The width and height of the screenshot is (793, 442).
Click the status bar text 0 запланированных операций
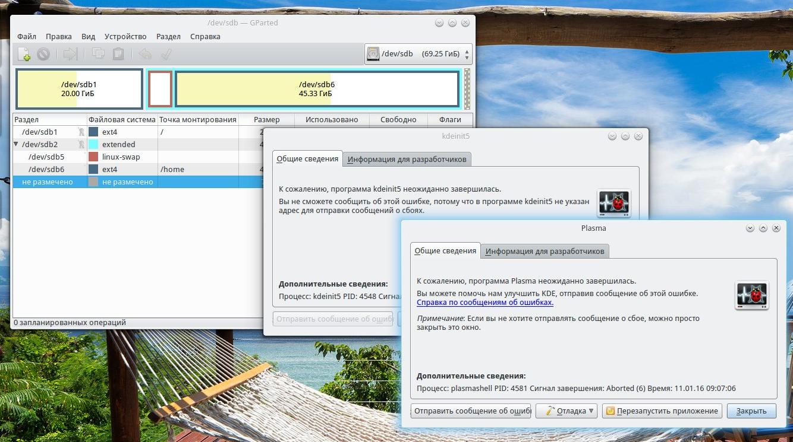coord(70,323)
